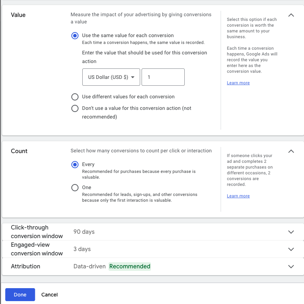304x304 pixels.
Task: Expand the Engaged-view conversion window chevron
Action: [291, 249]
